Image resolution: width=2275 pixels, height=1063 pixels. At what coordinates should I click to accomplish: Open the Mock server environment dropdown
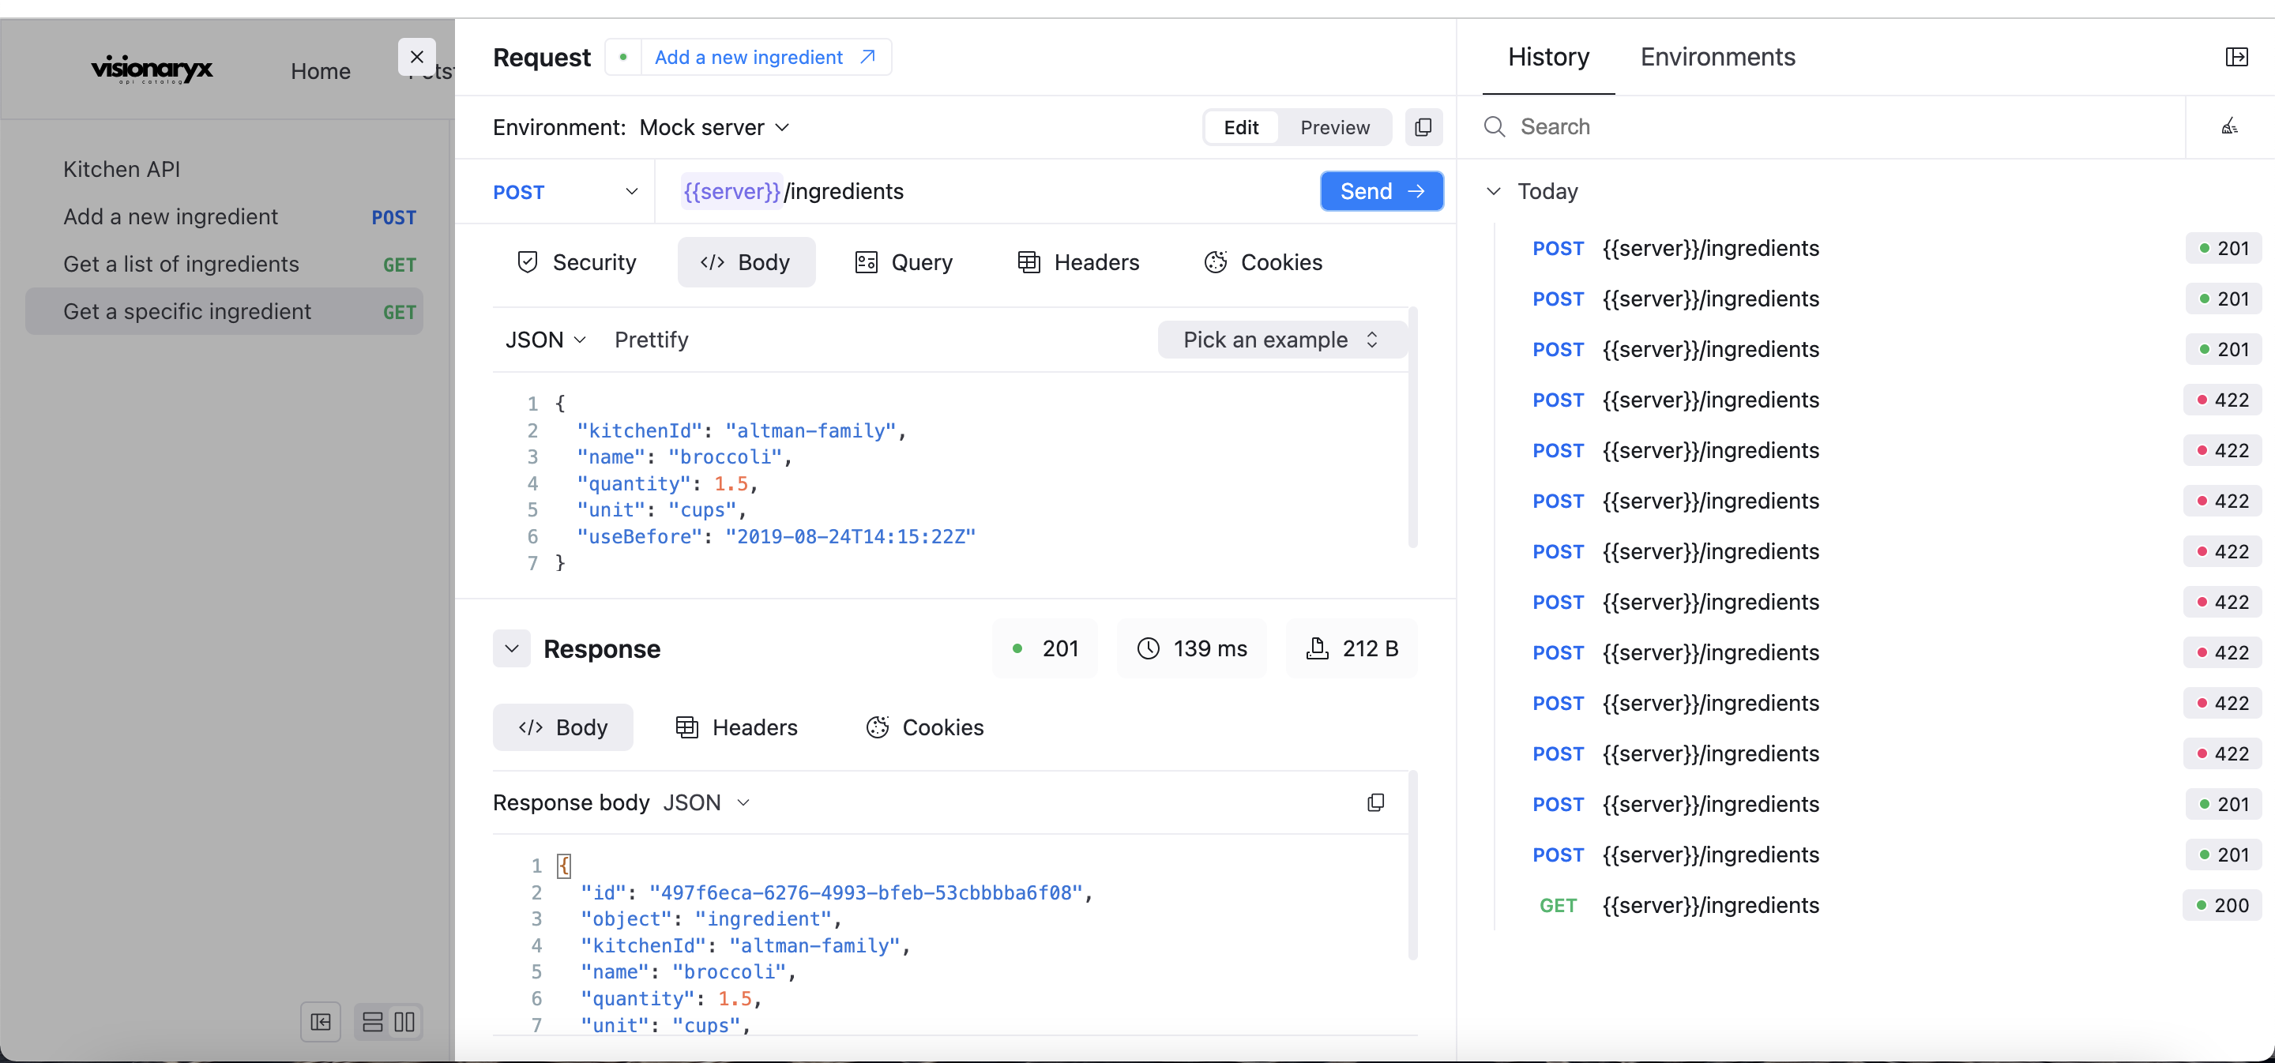[713, 127]
